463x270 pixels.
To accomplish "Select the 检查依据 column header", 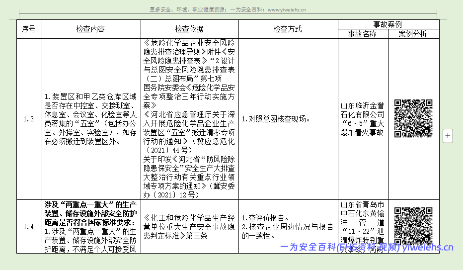I will (x=189, y=29).
